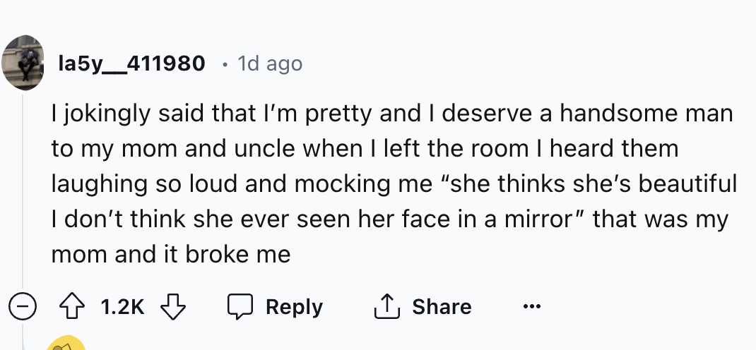Click the speech bubble reply icon
This screenshot has height=350, width=756.
pos(239,307)
